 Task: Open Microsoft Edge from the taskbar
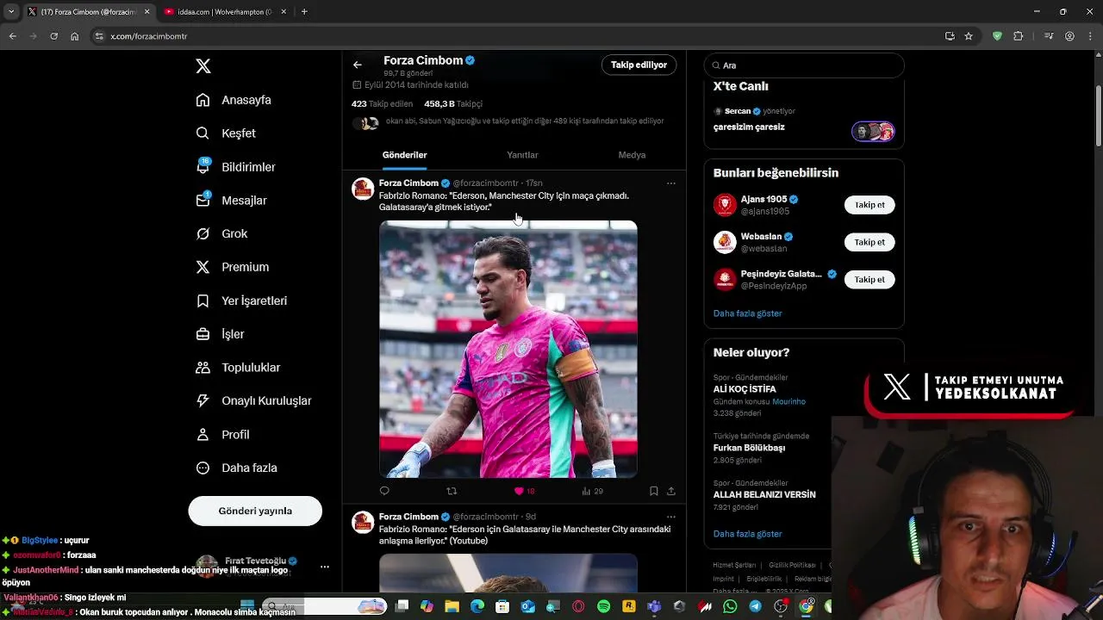click(477, 607)
